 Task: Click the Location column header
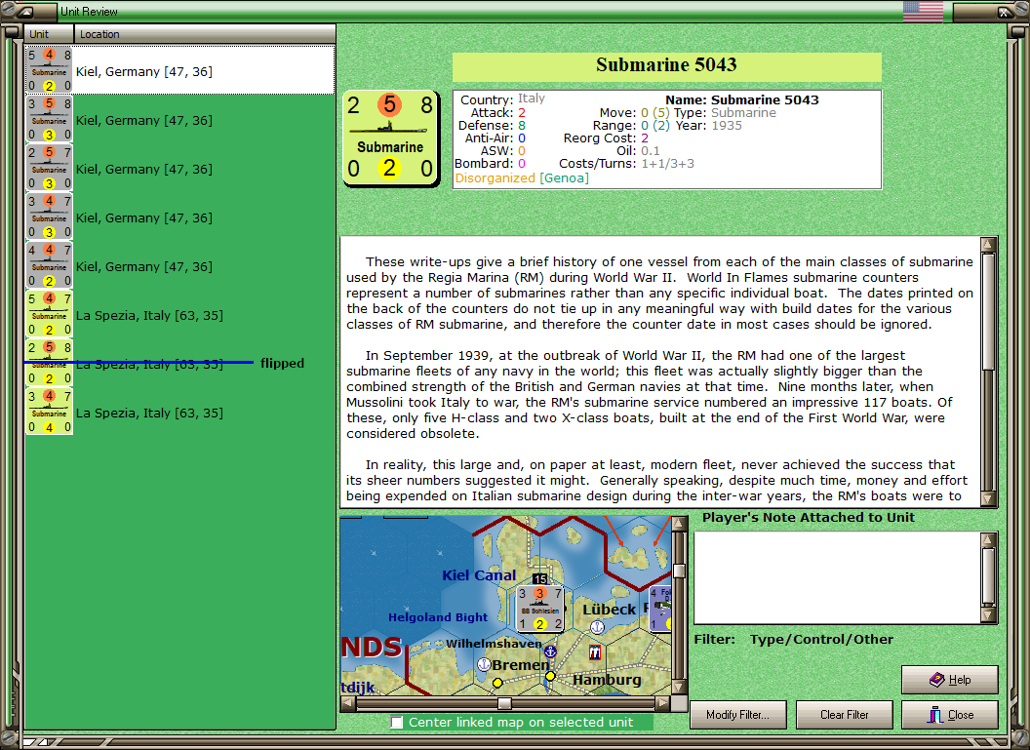[x=204, y=34]
